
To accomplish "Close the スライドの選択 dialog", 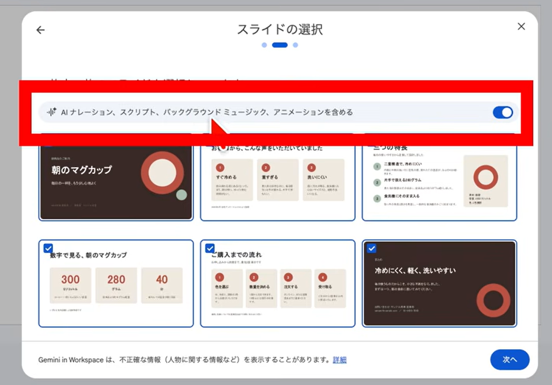I will (521, 26).
